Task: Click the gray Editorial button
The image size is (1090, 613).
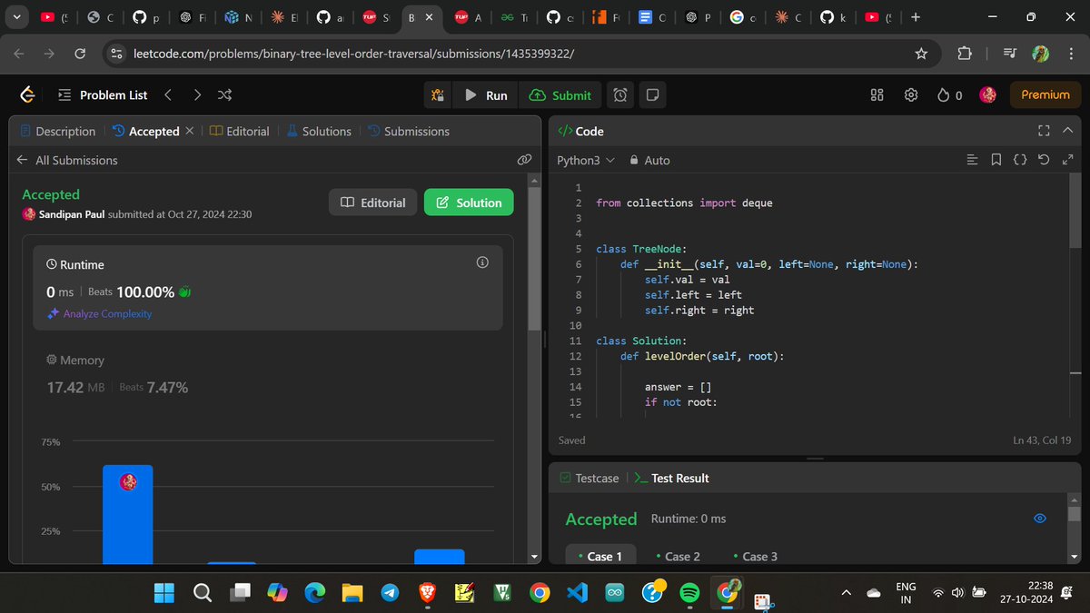Action: coord(372,203)
